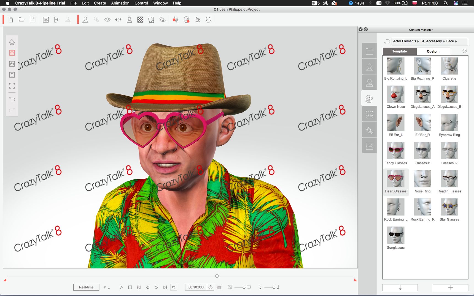Click the timeline playhead marker
Screen dimensions: 474x296
click(217, 276)
